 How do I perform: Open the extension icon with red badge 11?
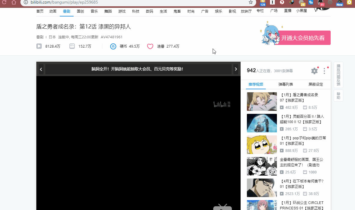321,3
